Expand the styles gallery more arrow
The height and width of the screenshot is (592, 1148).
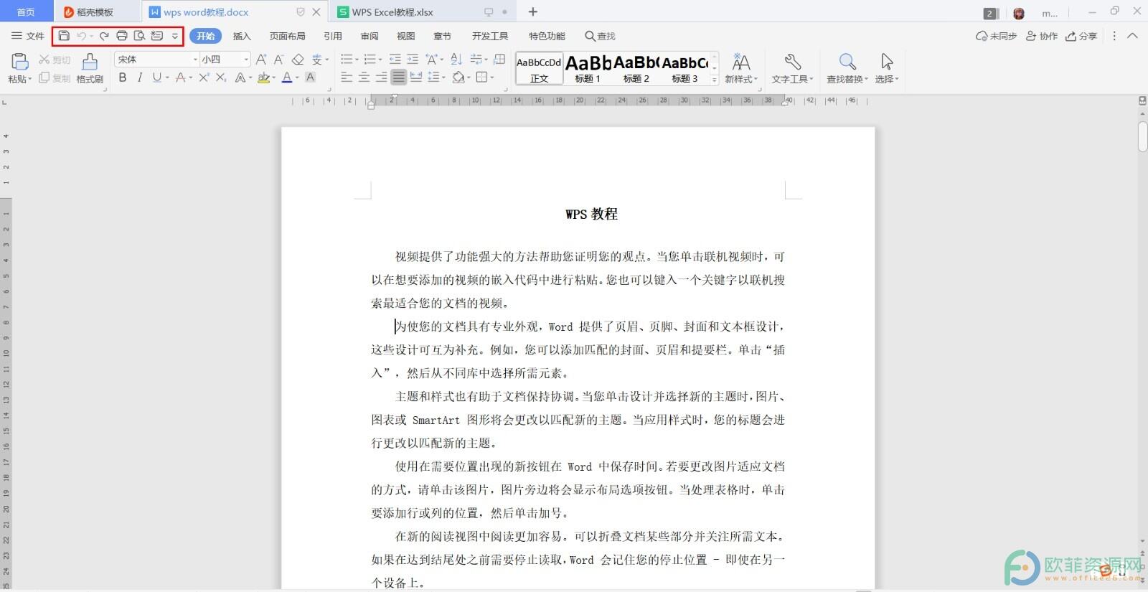[x=714, y=80]
